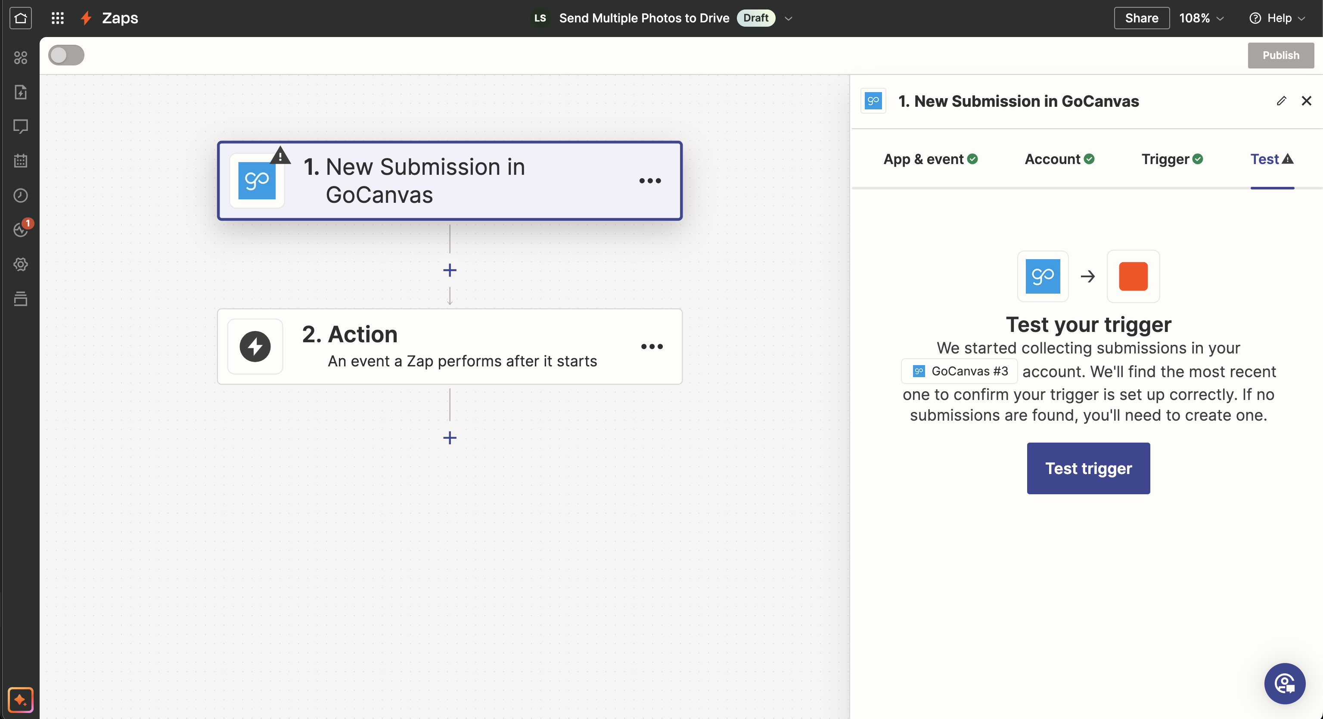Switch to the Account tab
1323x719 pixels.
click(x=1059, y=159)
